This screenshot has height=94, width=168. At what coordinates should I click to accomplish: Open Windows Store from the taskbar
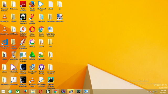18,91
